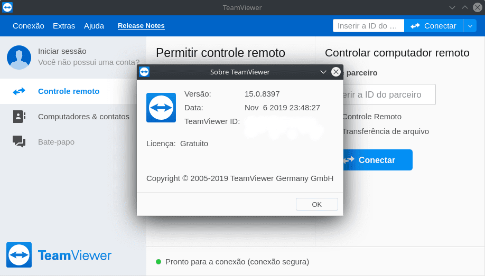Focus the top 'Inserir a ID do' field
The width and height of the screenshot is (485, 276).
368,26
